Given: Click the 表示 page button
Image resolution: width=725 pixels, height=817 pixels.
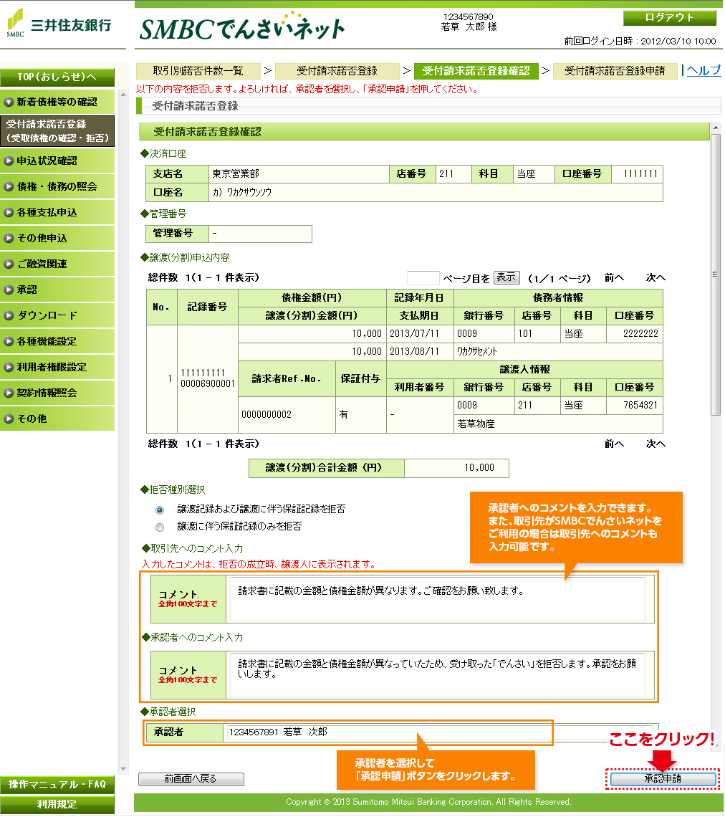Looking at the screenshot, I should 506,278.
